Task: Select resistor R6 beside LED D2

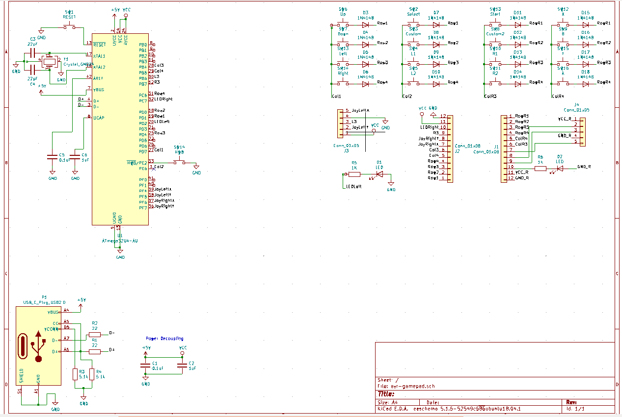Action: 540,169
